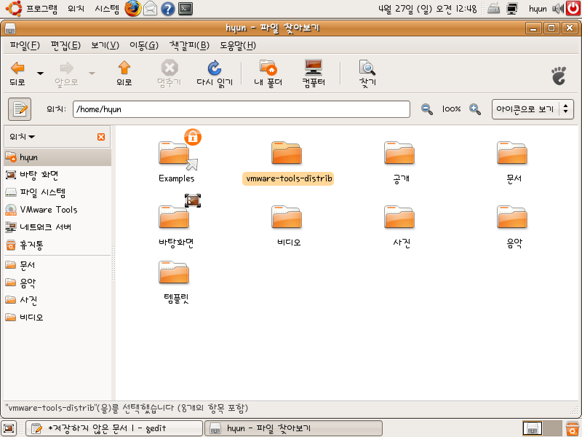This screenshot has height=437, width=582.
Task: Click the date and time clock
Action: click(428, 9)
